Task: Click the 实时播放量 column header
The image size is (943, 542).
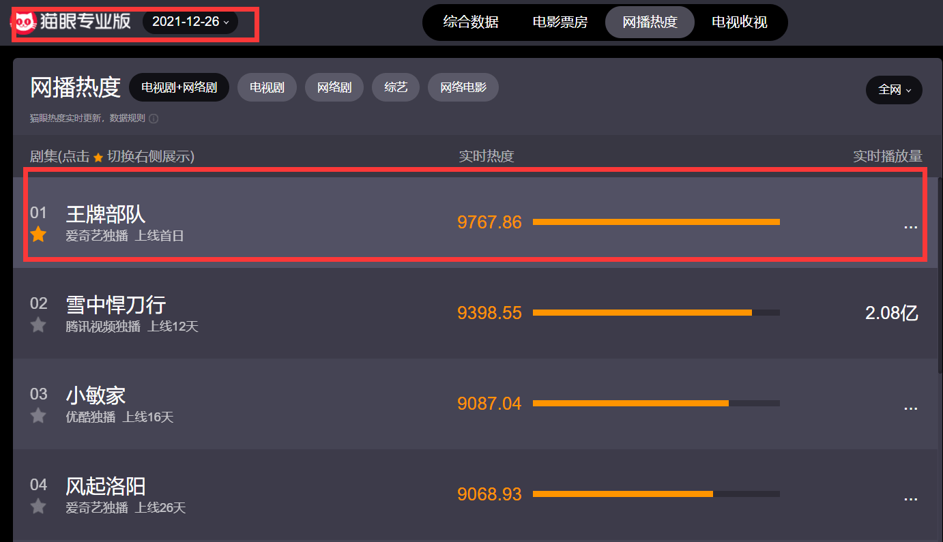Action: click(x=888, y=156)
